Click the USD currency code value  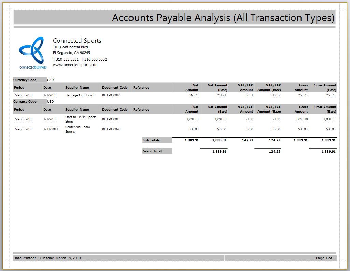50,101
